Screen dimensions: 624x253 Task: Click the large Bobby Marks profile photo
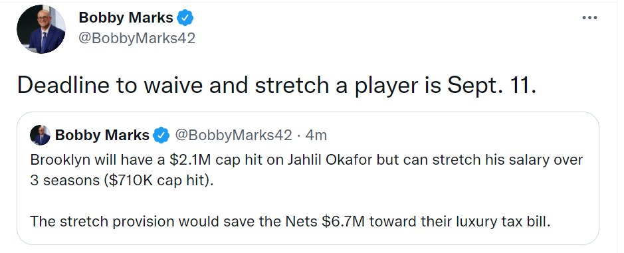pos(41,29)
